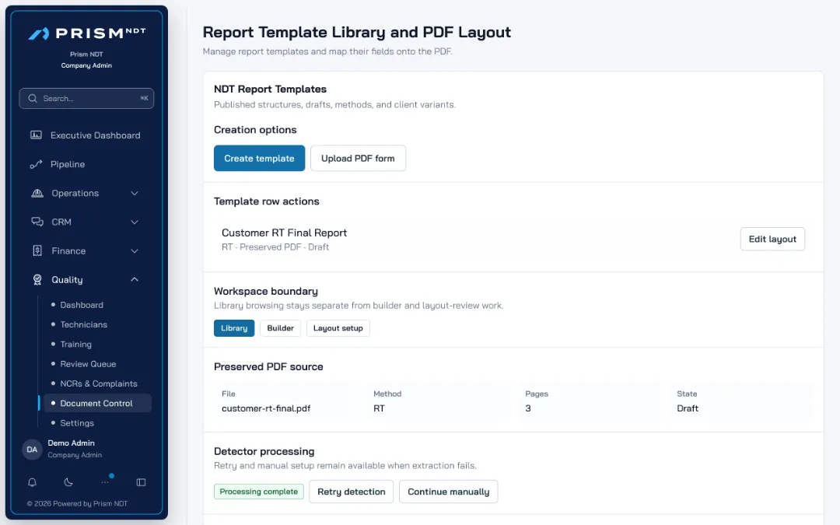Open Review Queue submenu item
Image resolution: width=840 pixels, height=525 pixels.
88,364
